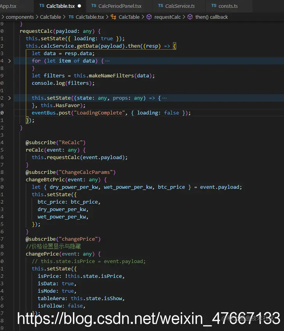Viewport: 284px width, 331px height.
Task: Click the TS icon on CalcService.ts tab
Action: click(161, 6)
